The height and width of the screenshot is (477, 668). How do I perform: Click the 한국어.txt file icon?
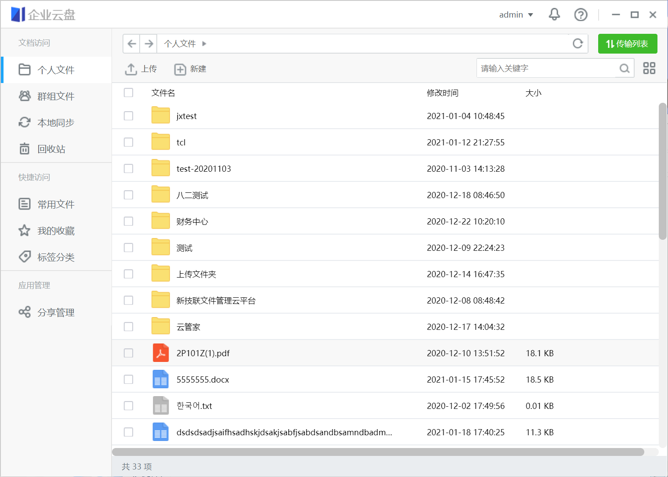(161, 405)
